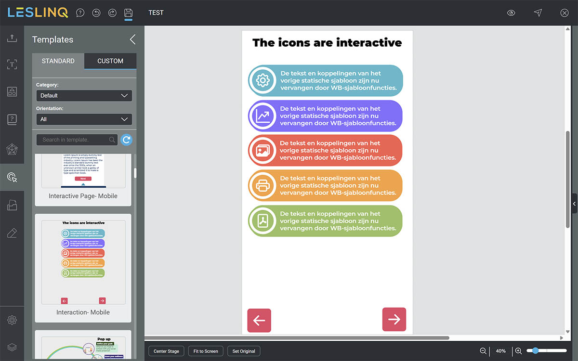Expand the right side panel arrow
This screenshot has height=361, width=578.
(x=574, y=204)
